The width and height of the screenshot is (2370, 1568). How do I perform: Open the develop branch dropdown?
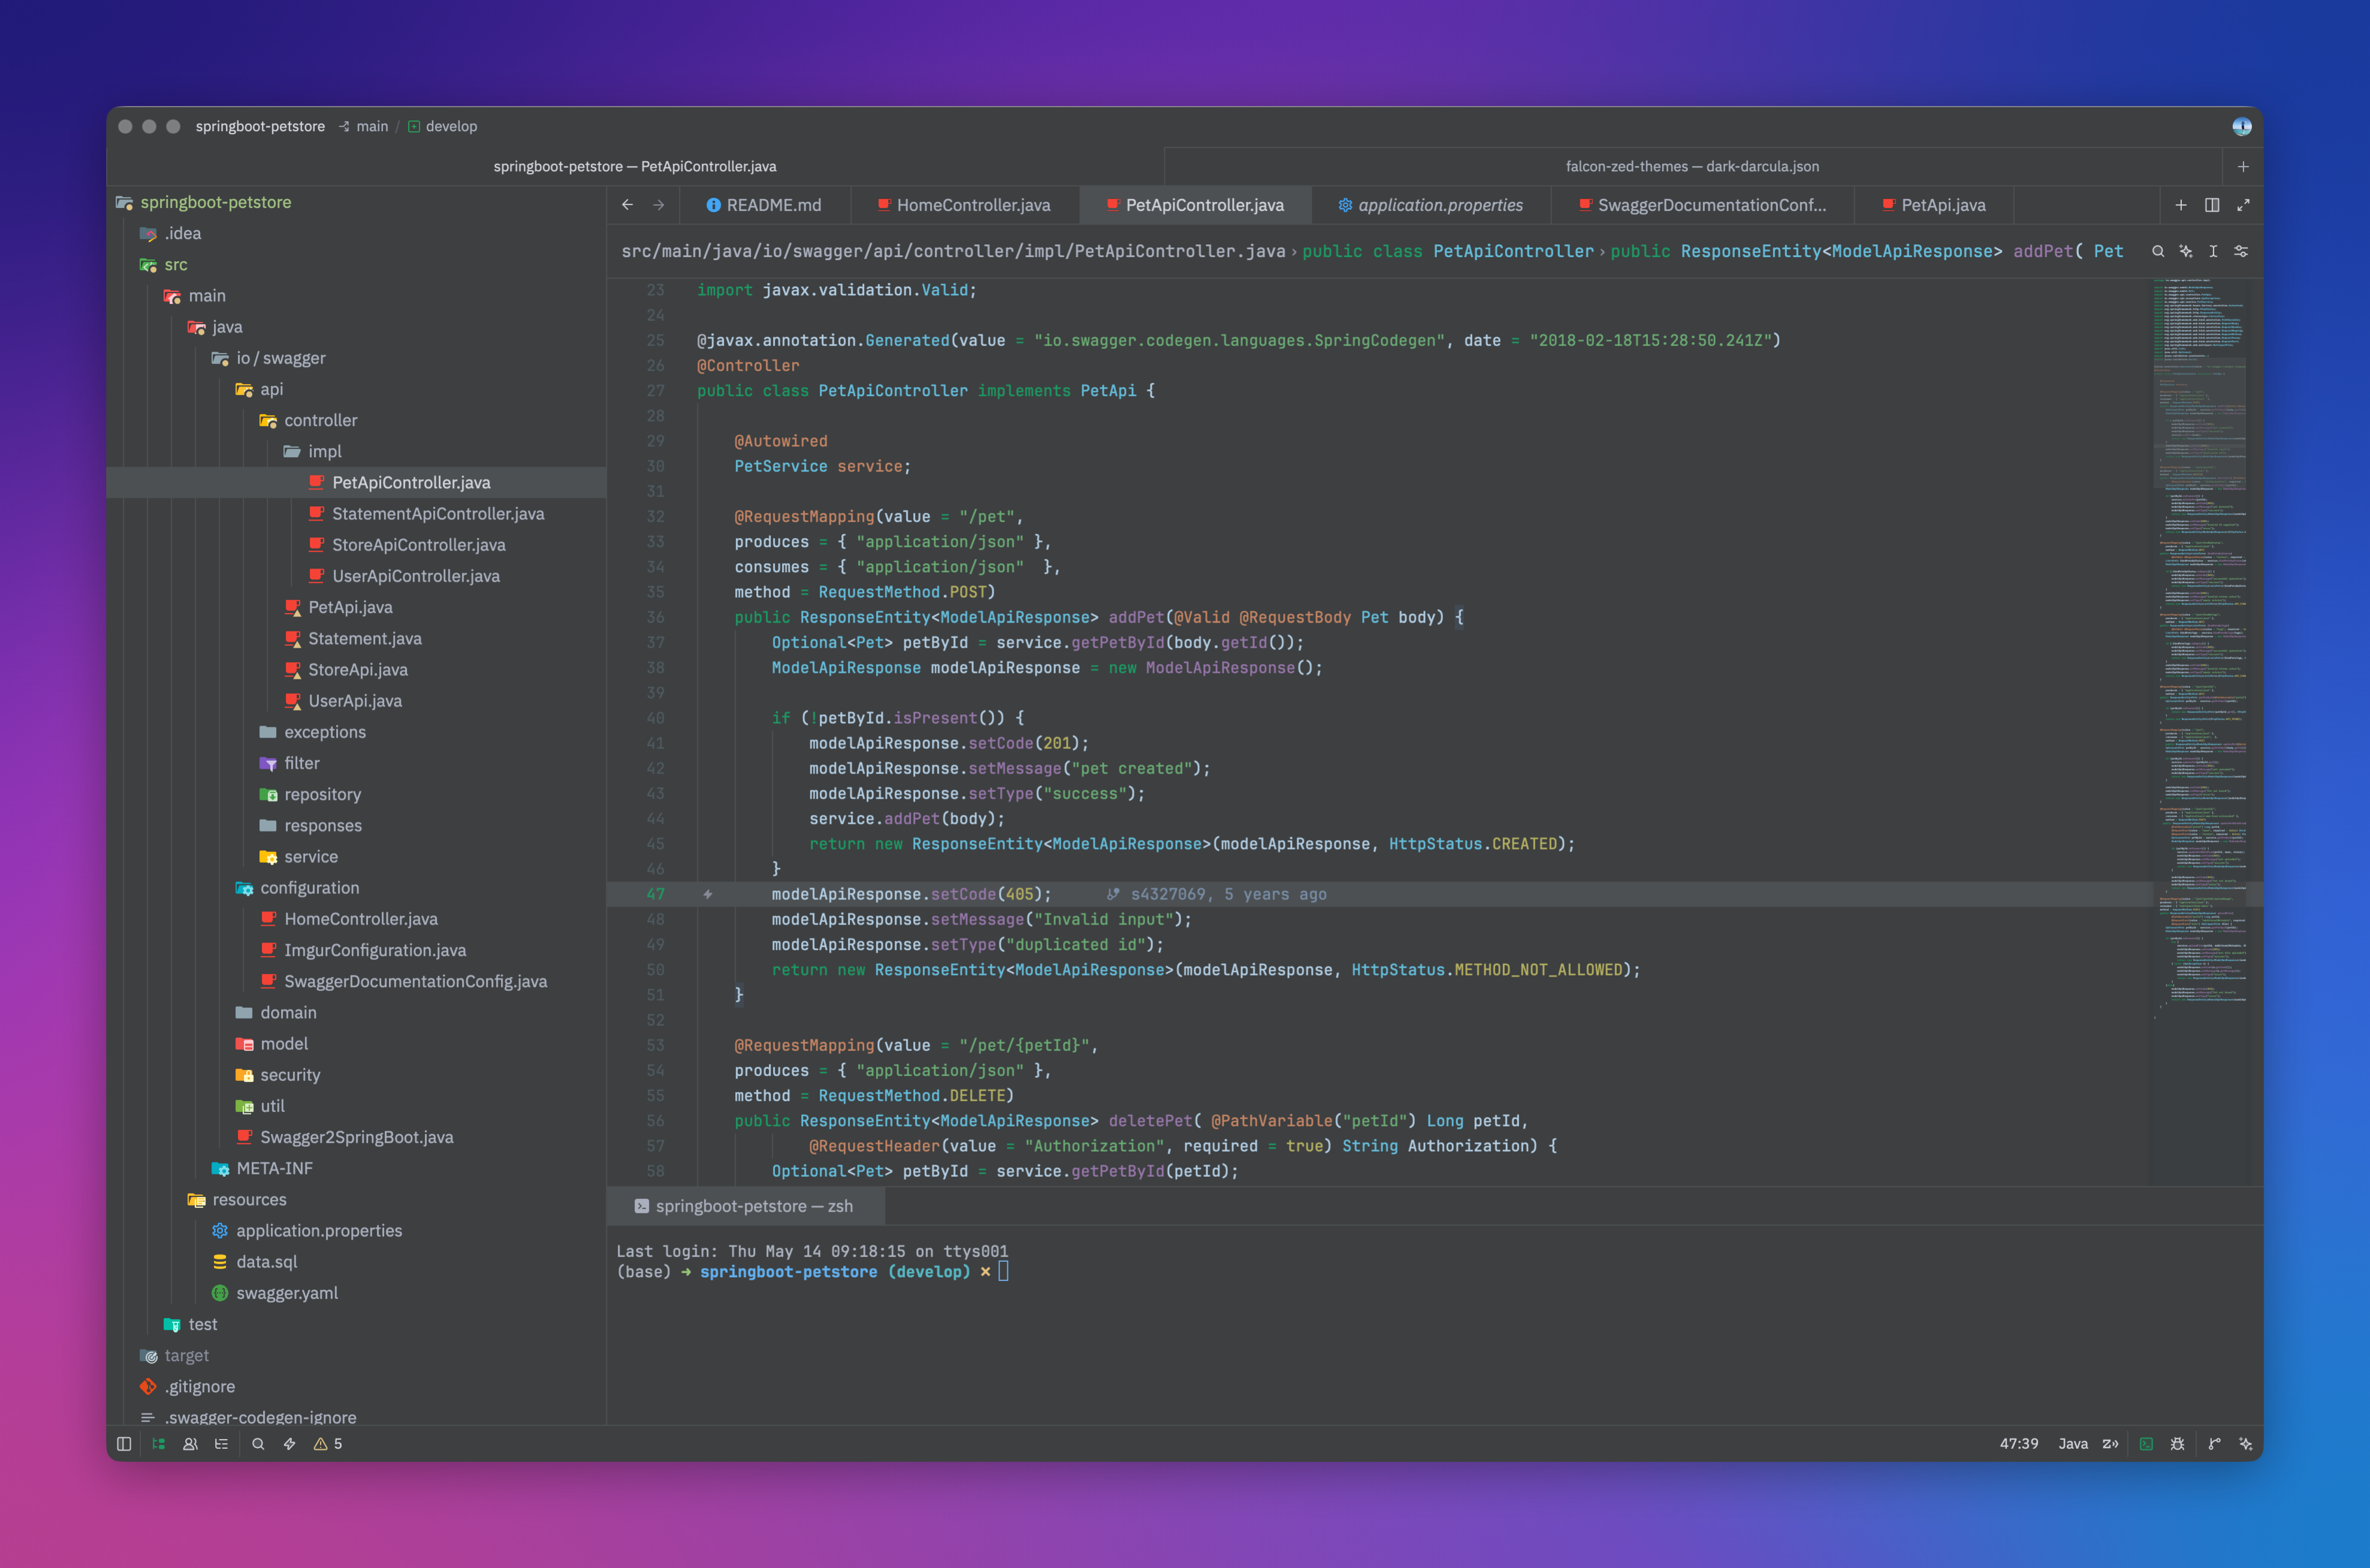tap(442, 126)
